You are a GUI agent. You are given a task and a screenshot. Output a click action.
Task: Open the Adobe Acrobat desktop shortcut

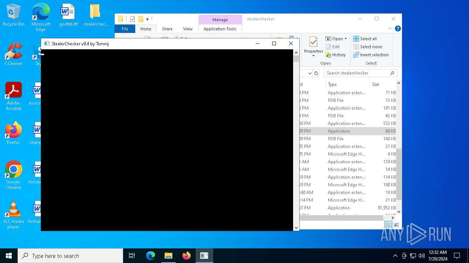coord(14,96)
